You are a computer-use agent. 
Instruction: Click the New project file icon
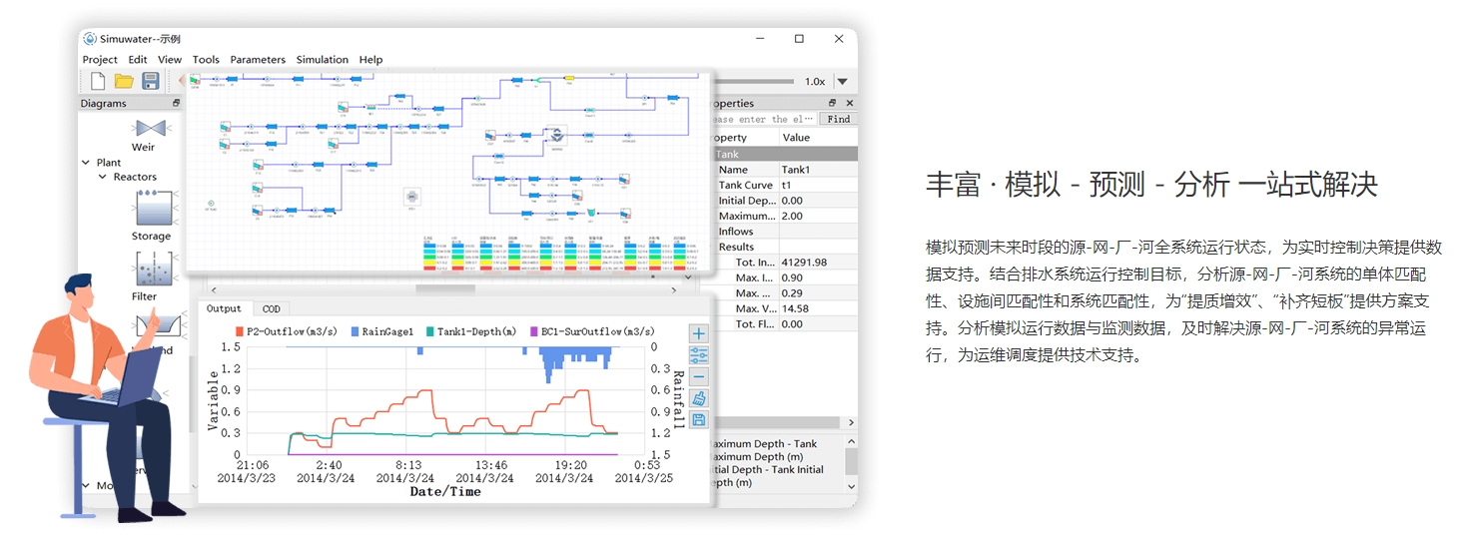coord(98,81)
